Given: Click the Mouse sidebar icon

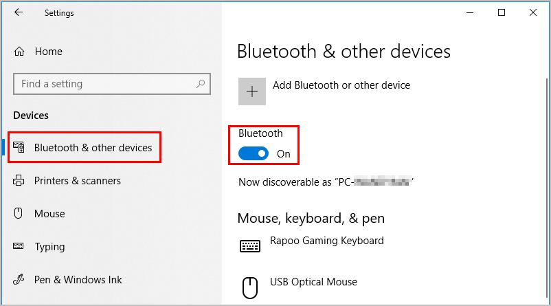Looking at the screenshot, I should pos(19,214).
